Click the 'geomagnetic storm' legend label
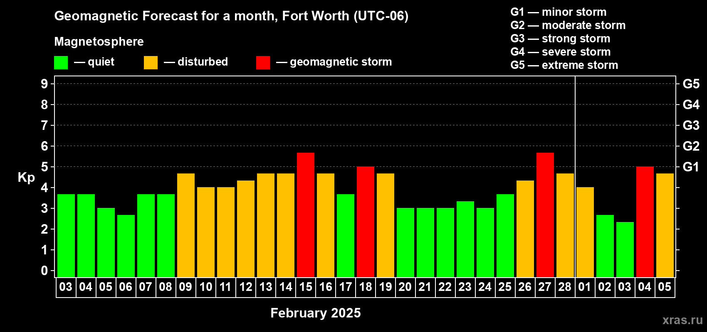Viewport: 707px width, 332px height. tap(341, 62)
